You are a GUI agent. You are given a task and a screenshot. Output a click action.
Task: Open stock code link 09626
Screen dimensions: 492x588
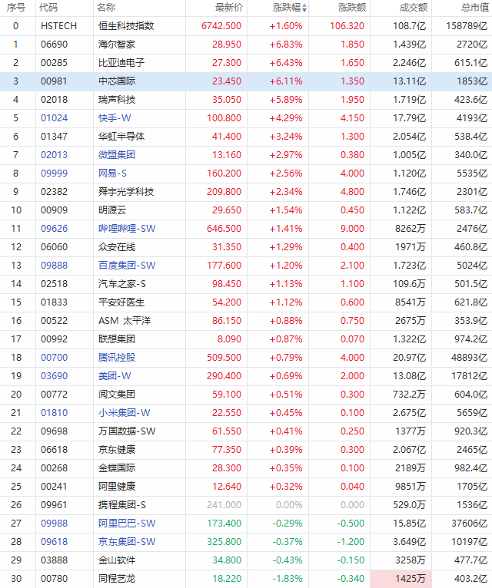pyautogui.click(x=54, y=229)
